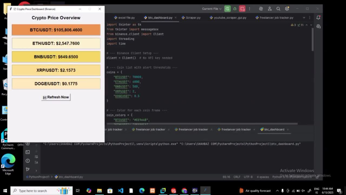Open the freelancer job tracker.py editor tab
Viewport: 346px width, 195px height.
(x=274, y=18)
